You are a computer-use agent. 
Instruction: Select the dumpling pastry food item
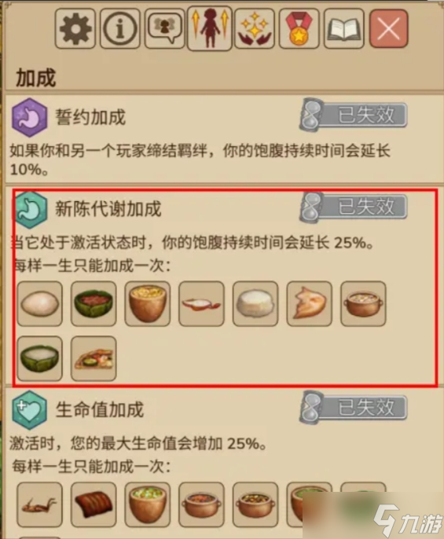[309, 303]
